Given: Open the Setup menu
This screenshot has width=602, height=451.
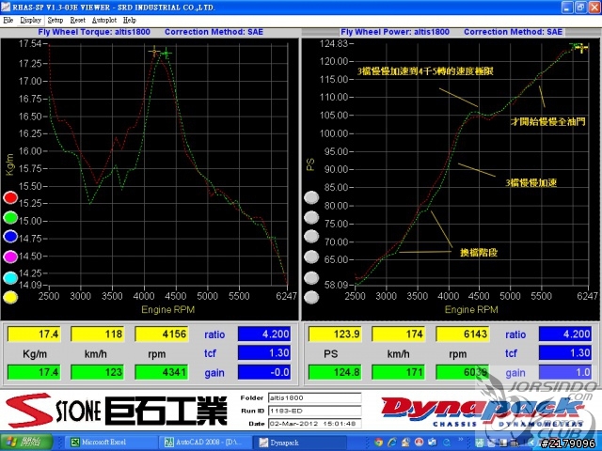Looking at the screenshot, I should pos(55,20).
